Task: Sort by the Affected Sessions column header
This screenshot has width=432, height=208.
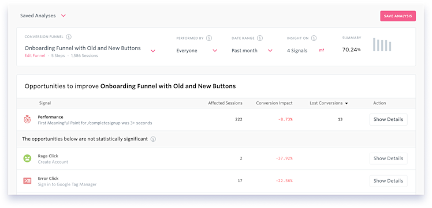Action: pyautogui.click(x=225, y=103)
